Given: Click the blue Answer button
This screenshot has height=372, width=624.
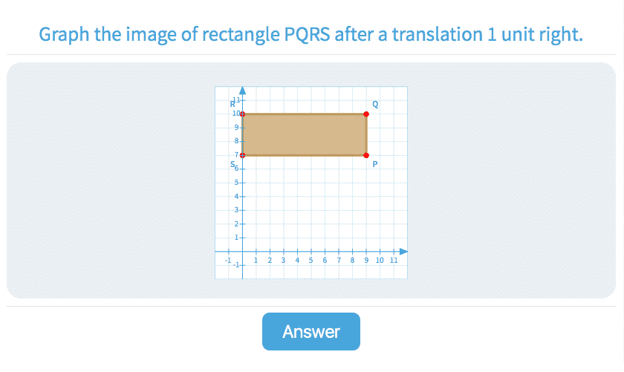Looking at the screenshot, I should 311,331.
